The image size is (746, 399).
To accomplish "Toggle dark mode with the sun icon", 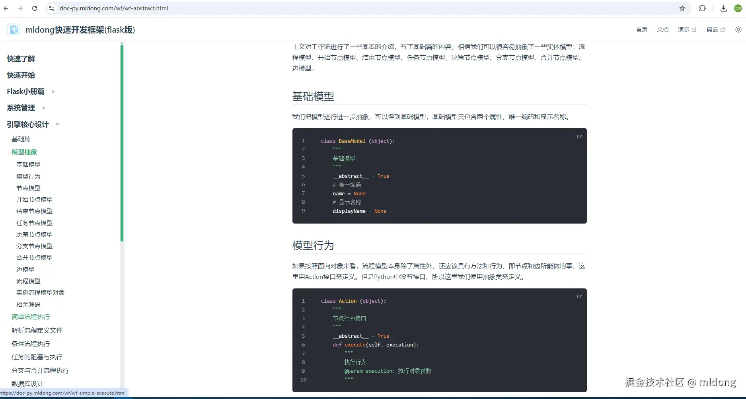I will (x=738, y=29).
